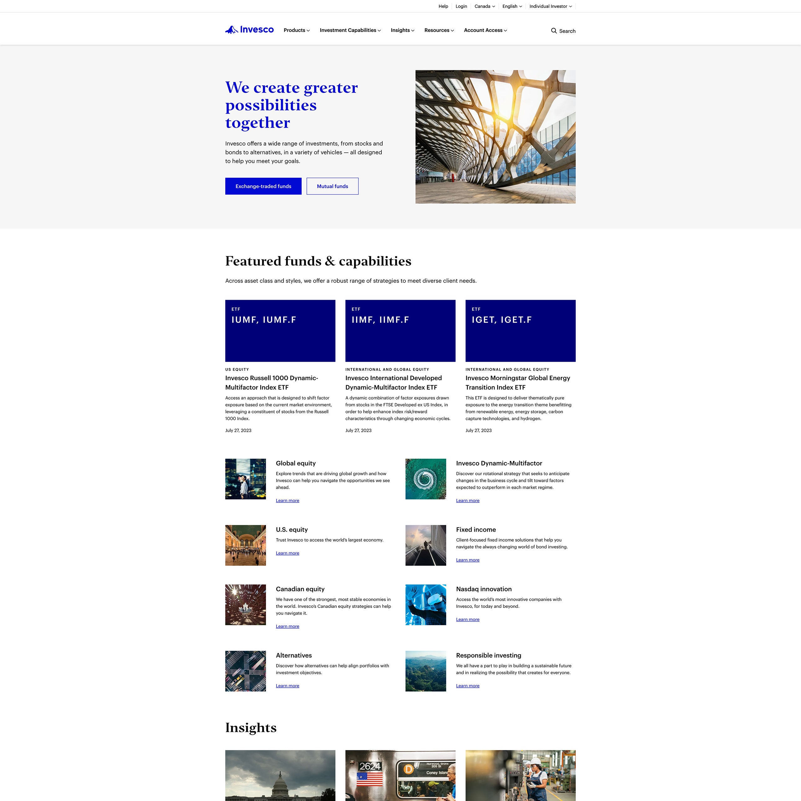
Task: Open the Help link
Action: pos(443,6)
